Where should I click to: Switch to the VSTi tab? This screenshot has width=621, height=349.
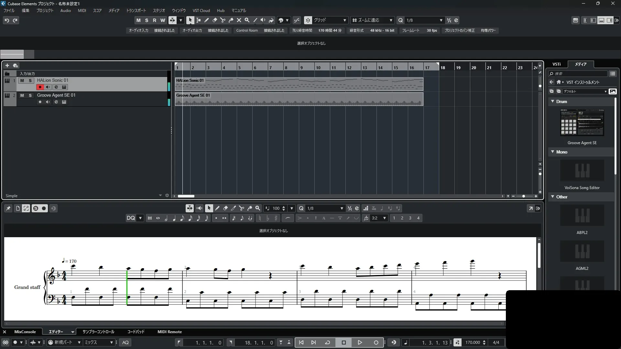(x=556, y=64)
